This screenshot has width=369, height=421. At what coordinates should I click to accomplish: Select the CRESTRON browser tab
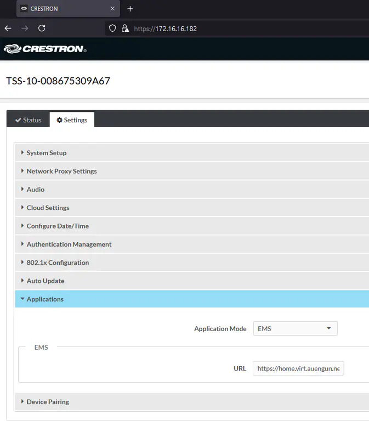(68, 9)
